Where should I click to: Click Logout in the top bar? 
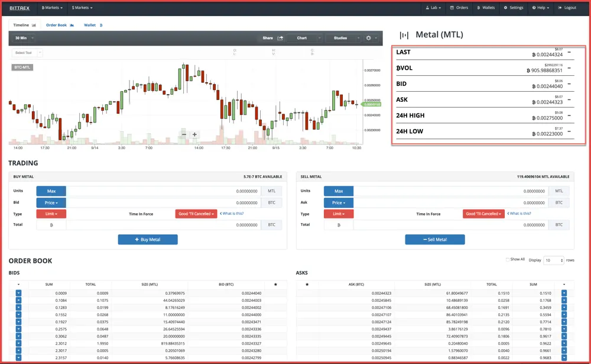pos(567,8)
